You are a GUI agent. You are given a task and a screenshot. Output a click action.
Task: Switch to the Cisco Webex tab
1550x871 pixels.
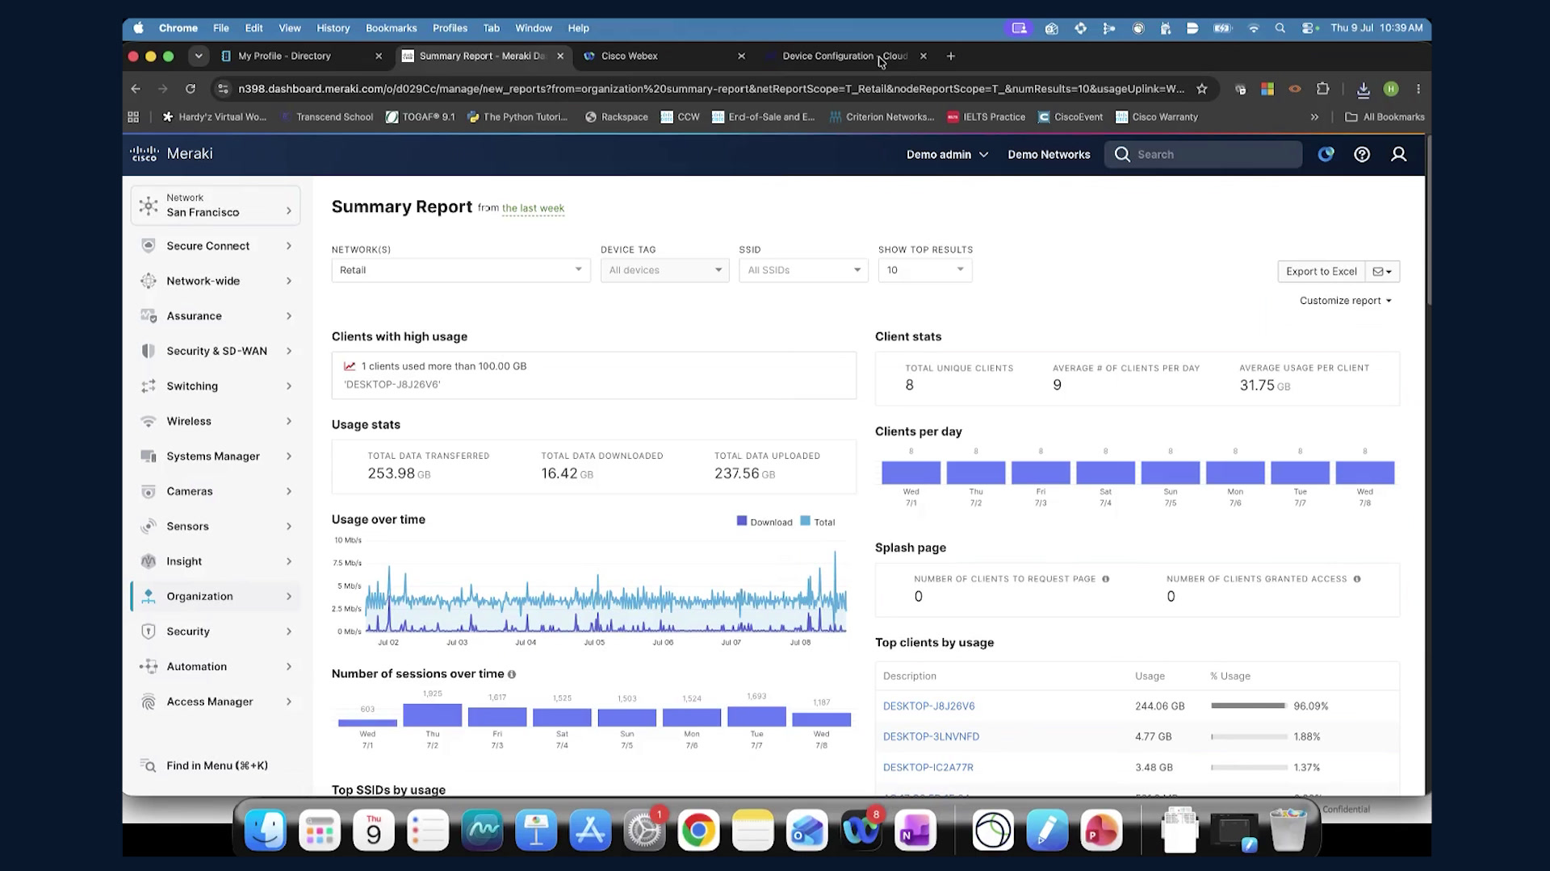[664, 56]
